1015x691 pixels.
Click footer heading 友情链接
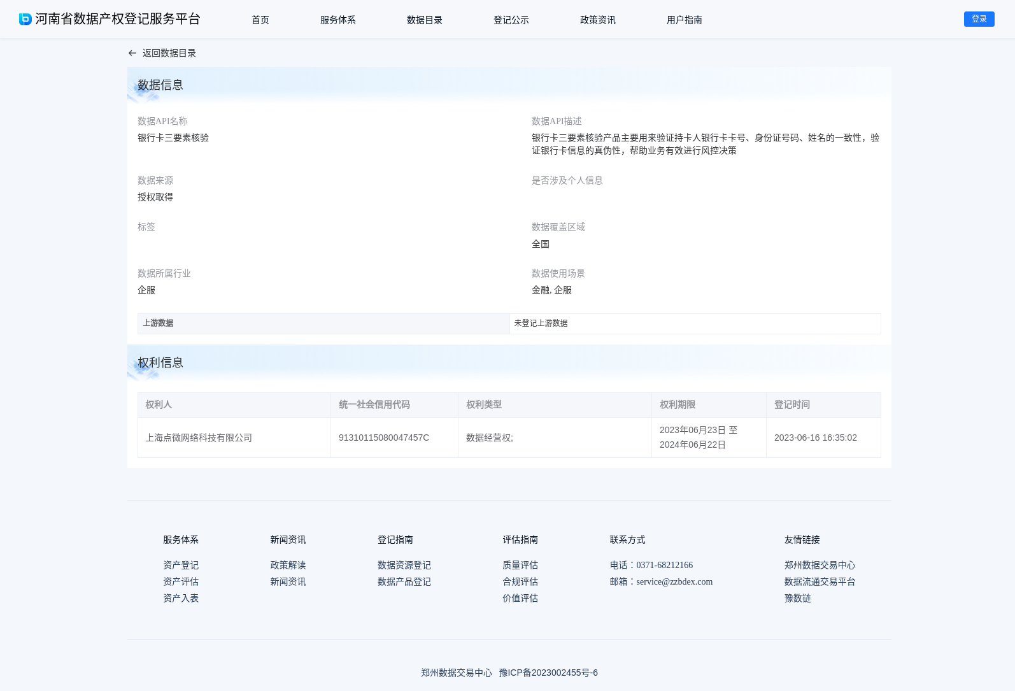click(x=802, y=539)
